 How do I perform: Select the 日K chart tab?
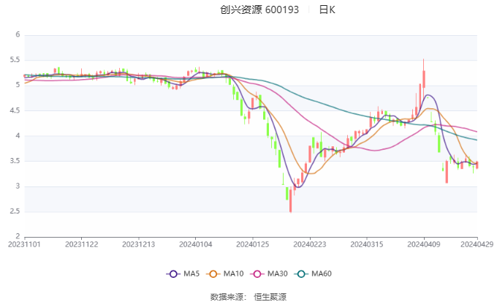click(x=327, y=10)
